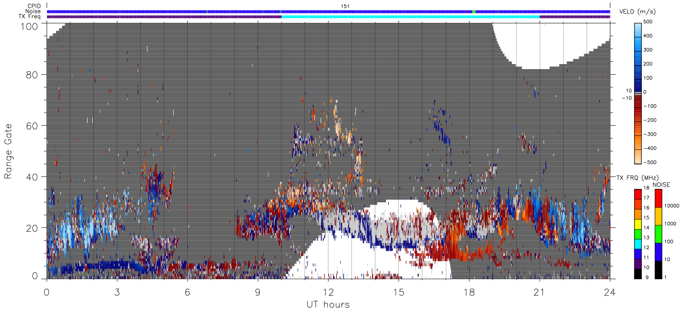Select the Noise row label at top left
Image resolution: width=686 pixels, height=316 pixels.
(34, 11)
